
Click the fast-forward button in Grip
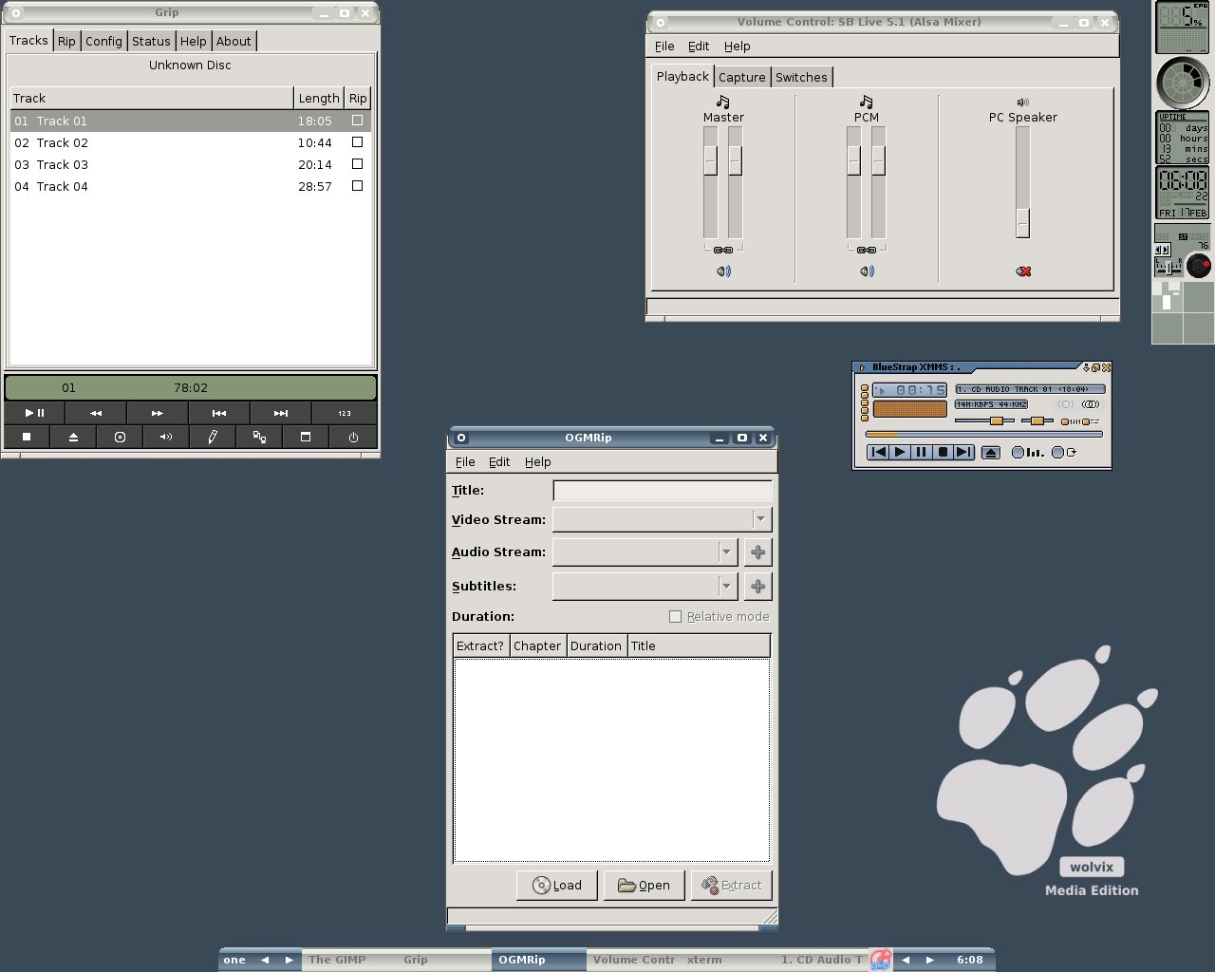point(158,413)
